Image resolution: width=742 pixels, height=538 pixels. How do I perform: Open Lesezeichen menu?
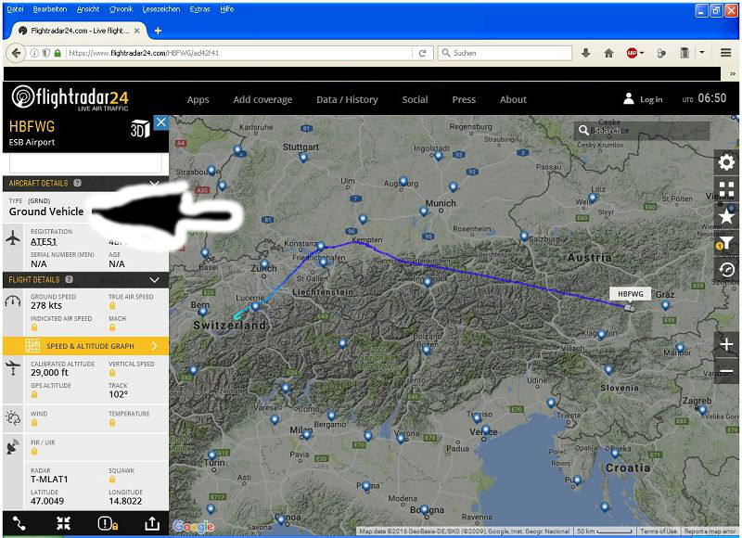(160, 9)
